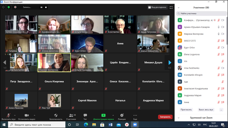
Task: Select participant Ада in list
Action: click(202, 82)
